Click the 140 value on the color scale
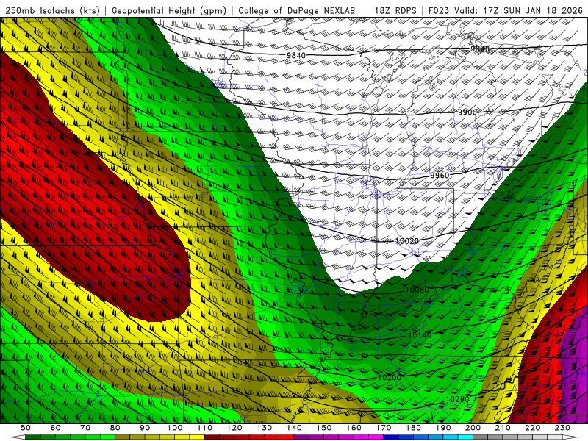The height and width of the screenshot is (441, 588). (x=295, y=428)
